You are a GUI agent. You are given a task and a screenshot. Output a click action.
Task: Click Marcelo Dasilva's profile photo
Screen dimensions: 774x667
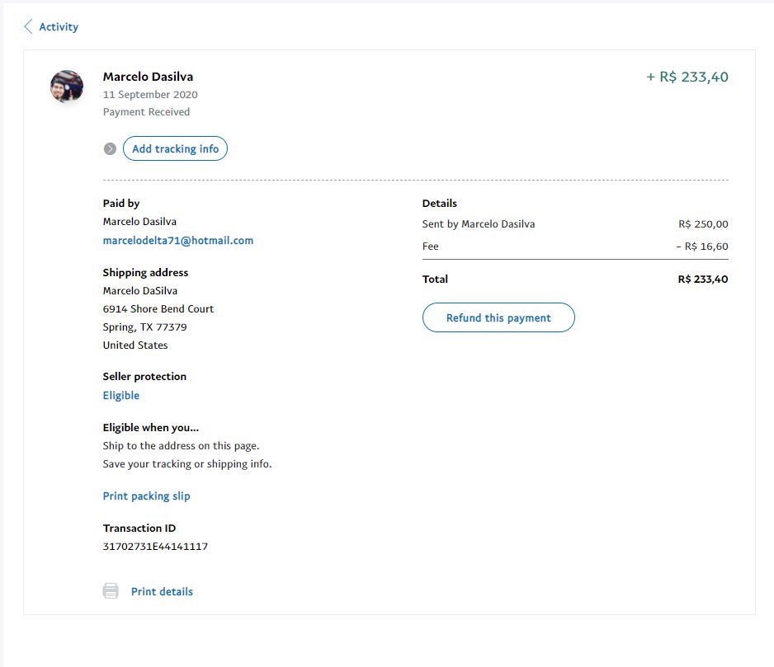click(67, 87)
